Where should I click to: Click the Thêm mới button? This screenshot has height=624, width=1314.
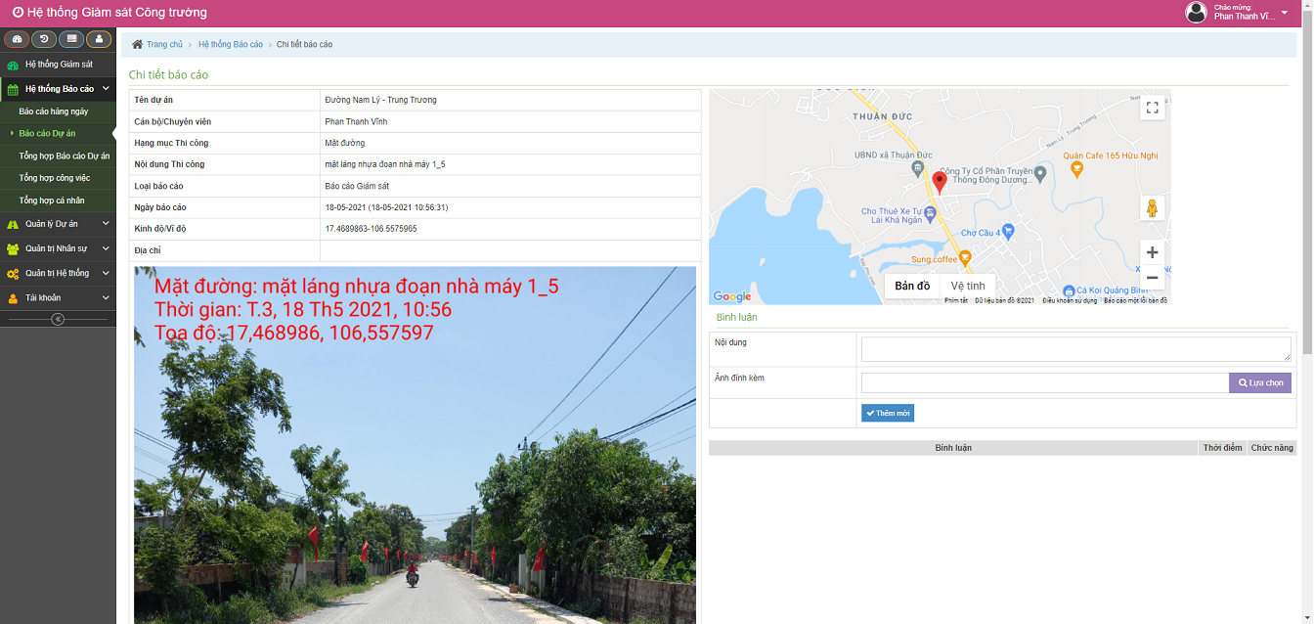pyautogui.click(x=888, y=414)
